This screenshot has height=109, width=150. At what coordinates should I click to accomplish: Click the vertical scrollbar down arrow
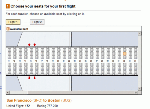point(139,89)
